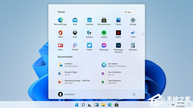The height and width of the screenshot is (108, 193).
Task: Launch the Mail app
Action: pos(75,21)
